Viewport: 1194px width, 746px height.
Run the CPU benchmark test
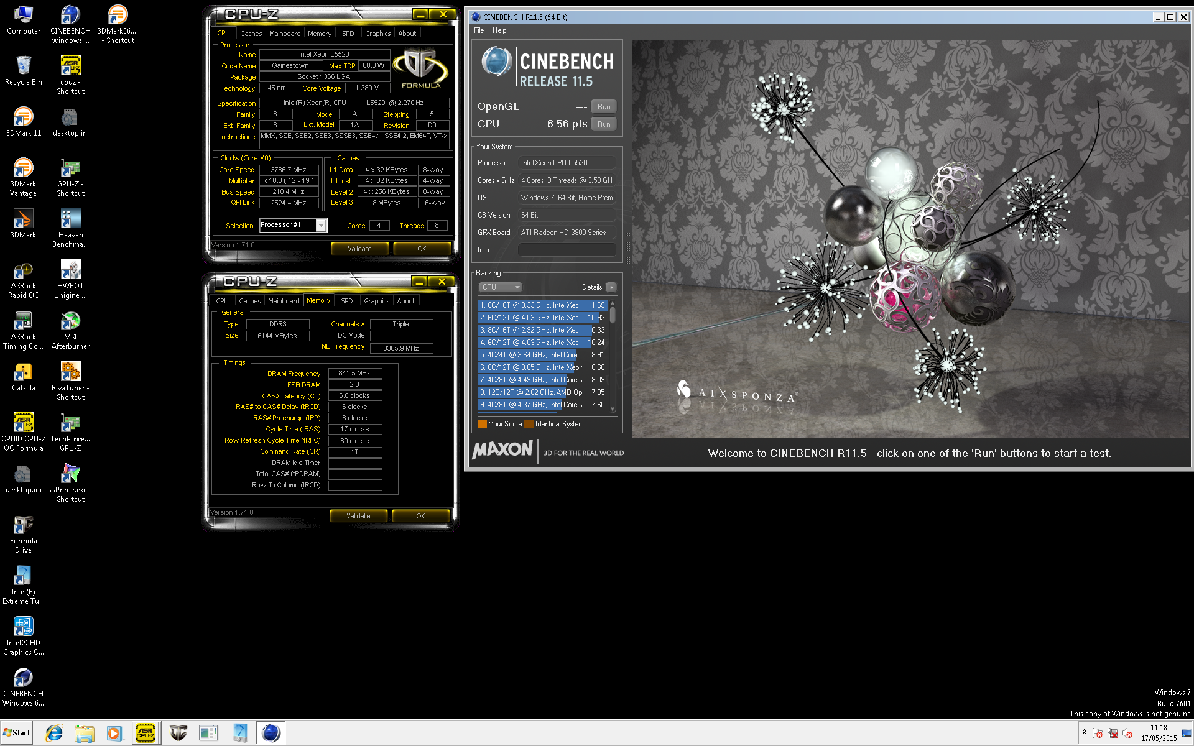(x=604, y=124)
